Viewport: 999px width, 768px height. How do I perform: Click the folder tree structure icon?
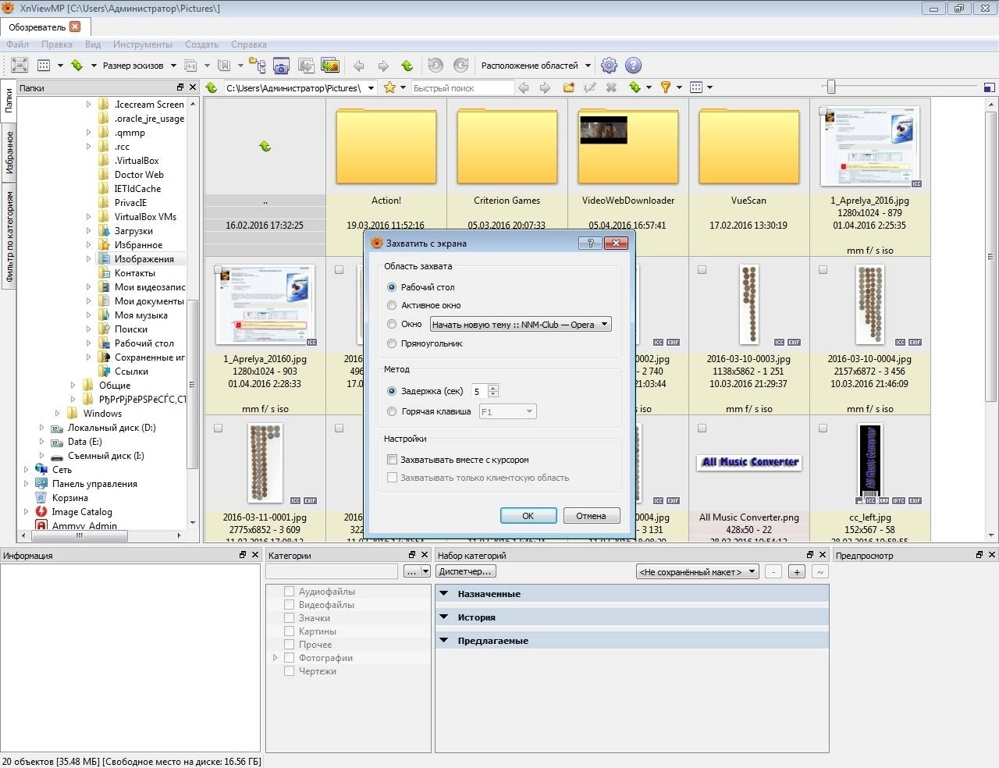tap(257, 66)
